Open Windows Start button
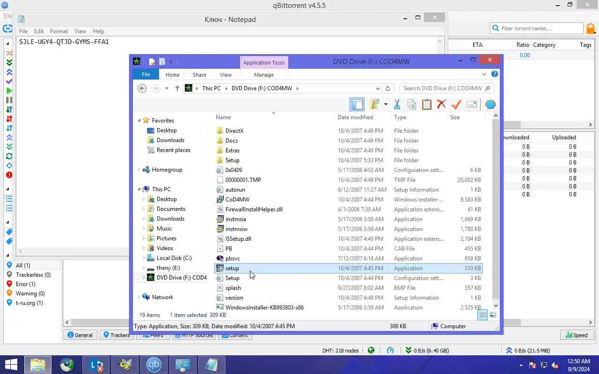The image size is (599, 374). click(10, 365)
